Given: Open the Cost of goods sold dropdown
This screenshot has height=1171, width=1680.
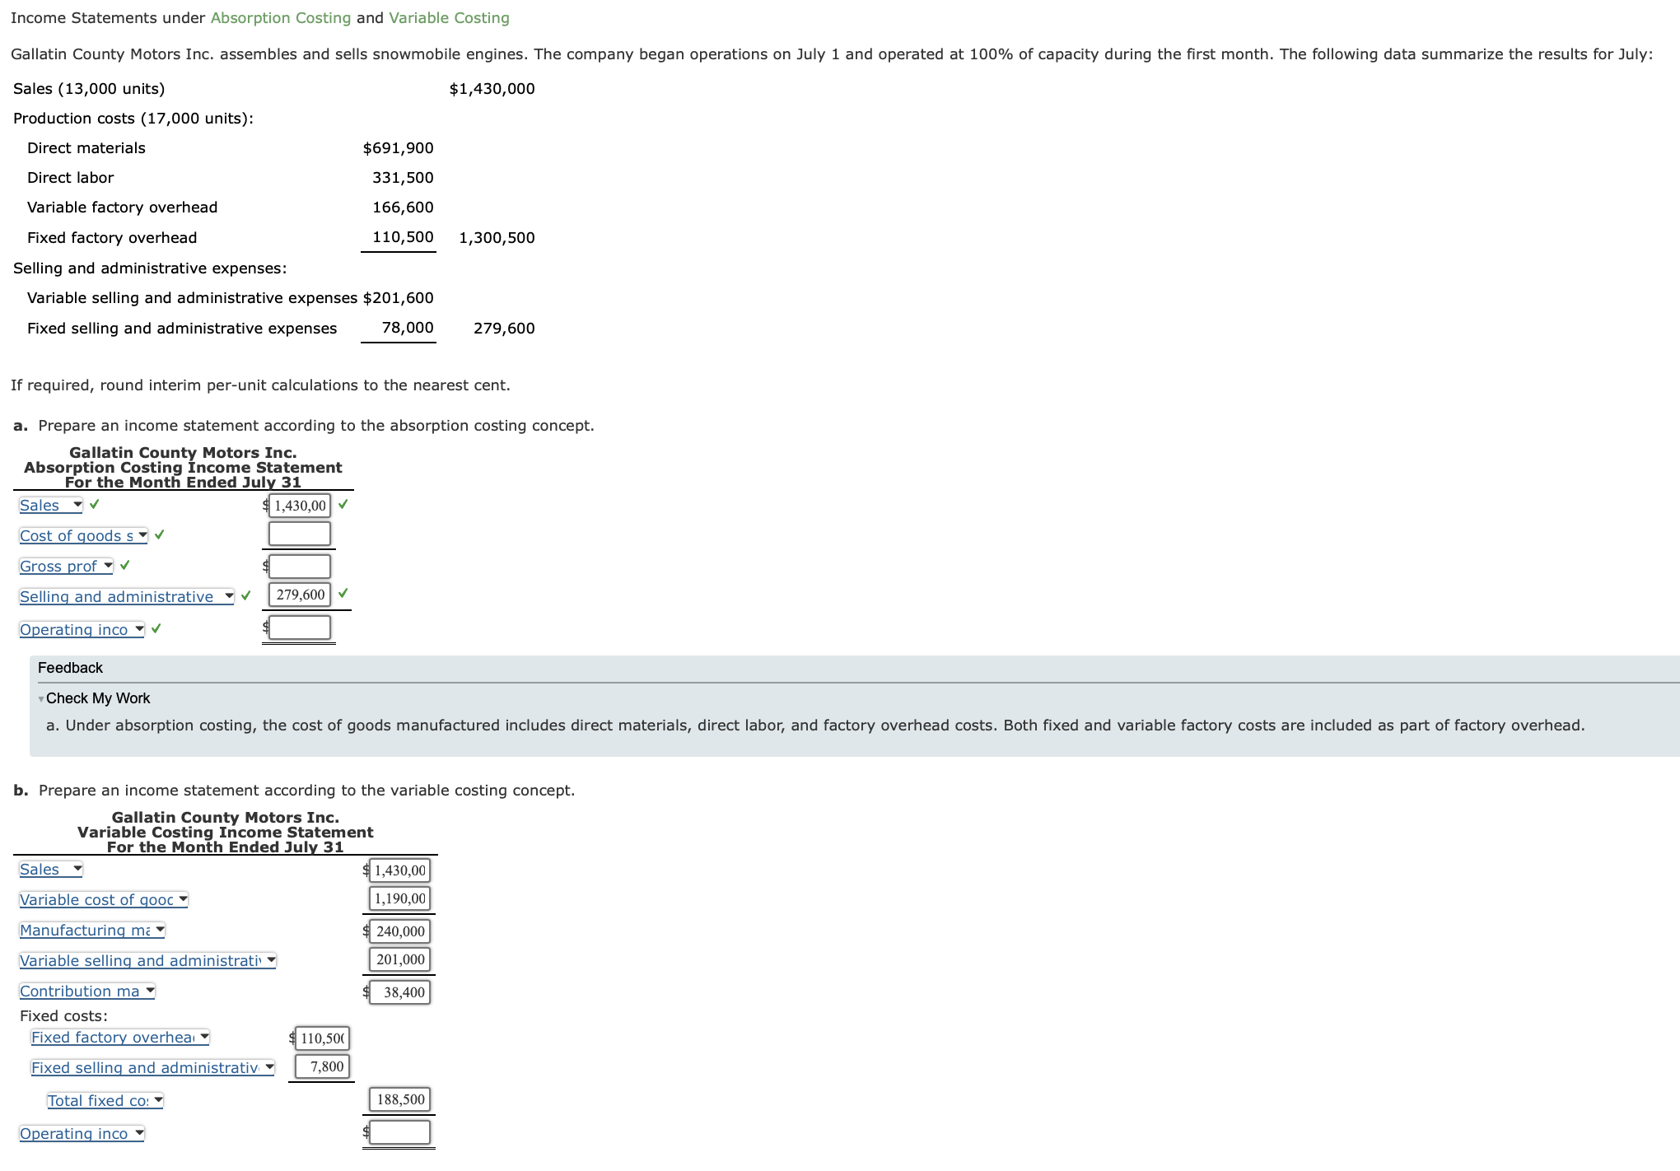Looking at the screenshot, I should (83, 535).
